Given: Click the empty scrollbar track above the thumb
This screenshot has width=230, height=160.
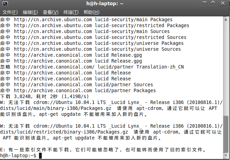Looking at the screenshot, I should coord(226,69).
